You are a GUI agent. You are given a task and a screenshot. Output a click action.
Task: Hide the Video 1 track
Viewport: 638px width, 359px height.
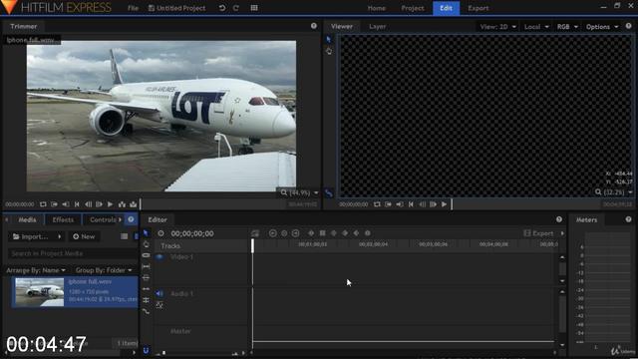click(159, 257)
